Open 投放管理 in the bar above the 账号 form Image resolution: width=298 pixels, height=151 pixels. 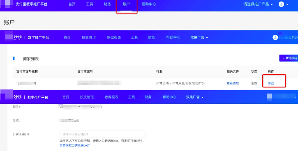click(87, 97)
